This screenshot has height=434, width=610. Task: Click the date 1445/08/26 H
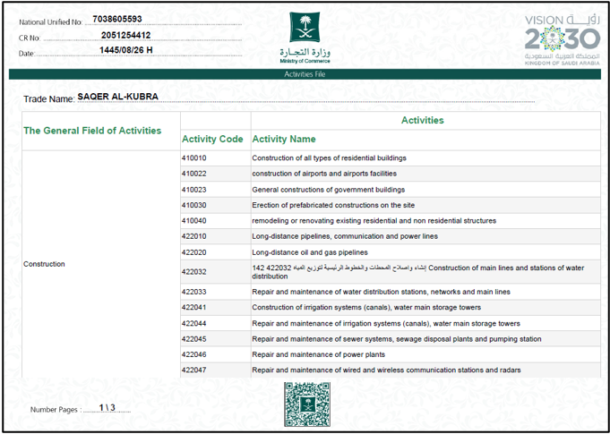tap(125, 50)
